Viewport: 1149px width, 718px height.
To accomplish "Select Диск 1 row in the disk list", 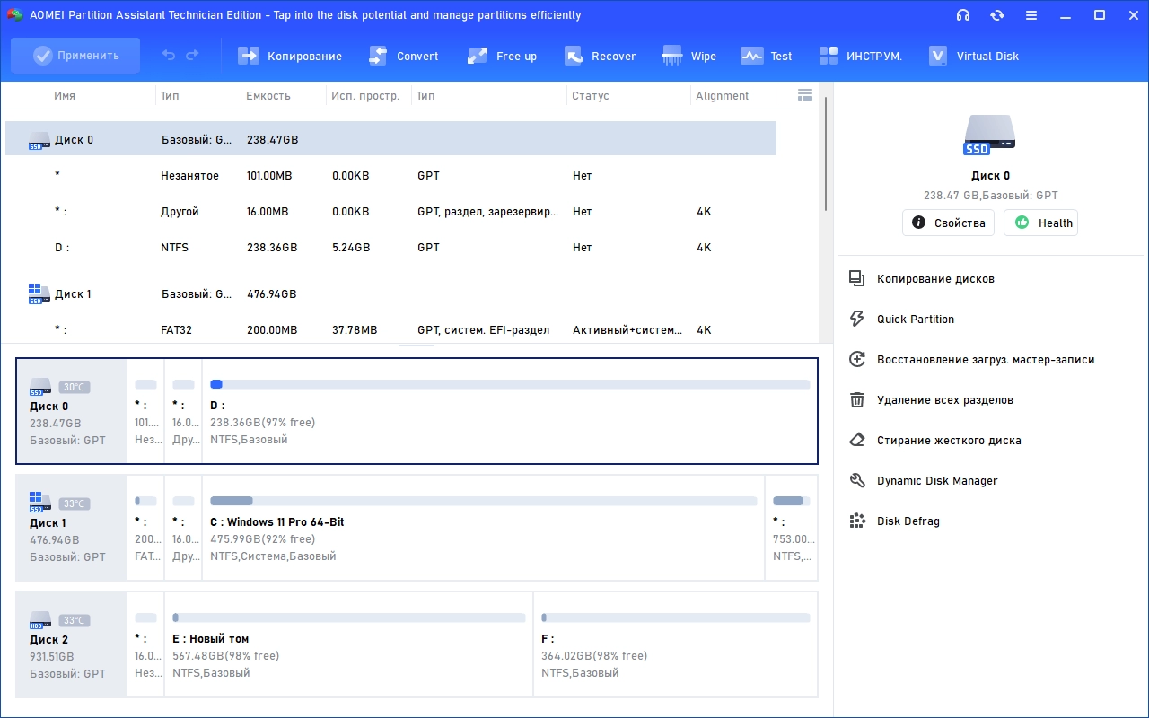I will tap(73, 293).
